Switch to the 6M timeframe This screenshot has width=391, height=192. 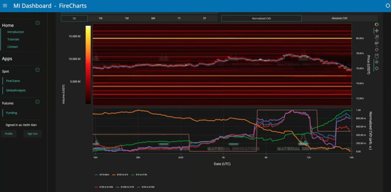coord(153,18)
